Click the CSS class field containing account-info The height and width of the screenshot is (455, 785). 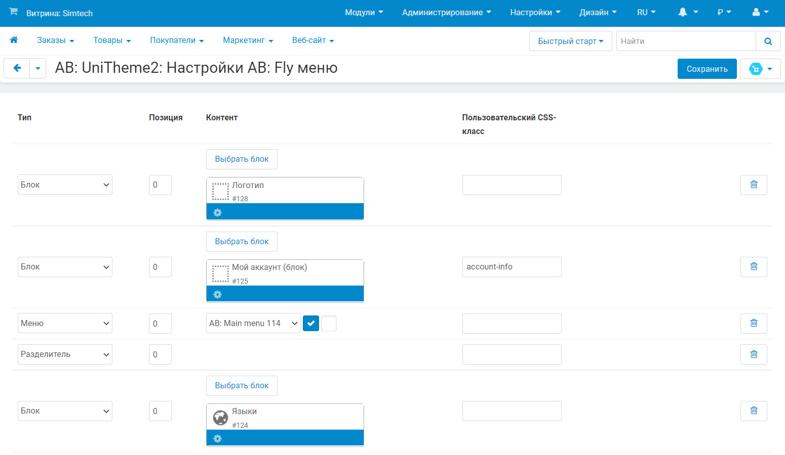(x=512, y=267)
